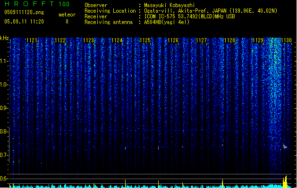Click the 1129 time marker
This screenshot has height=188, width=297.
(x=258, y=40)
